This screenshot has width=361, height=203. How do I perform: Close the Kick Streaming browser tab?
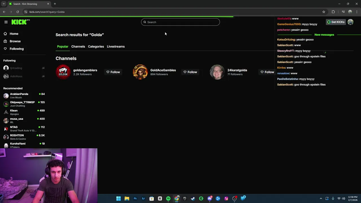point(48,4)
